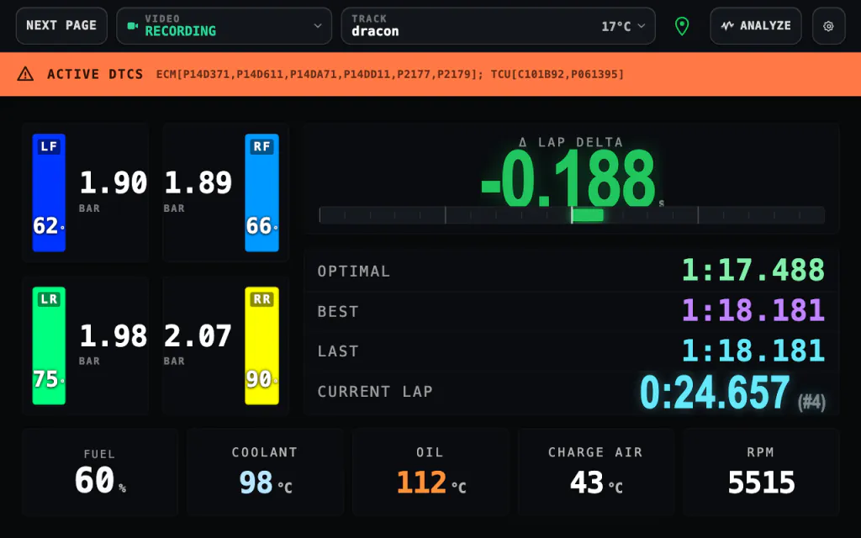Viewport: 861px width, 538px height.
Task: Click the BEST time 1:18.181
Action: point(753,310)
